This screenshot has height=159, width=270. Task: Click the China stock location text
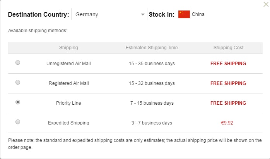tap(198, 15)
